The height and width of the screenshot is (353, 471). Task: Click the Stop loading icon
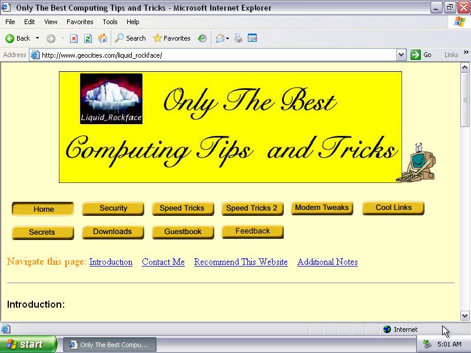(x=74, y=38)
